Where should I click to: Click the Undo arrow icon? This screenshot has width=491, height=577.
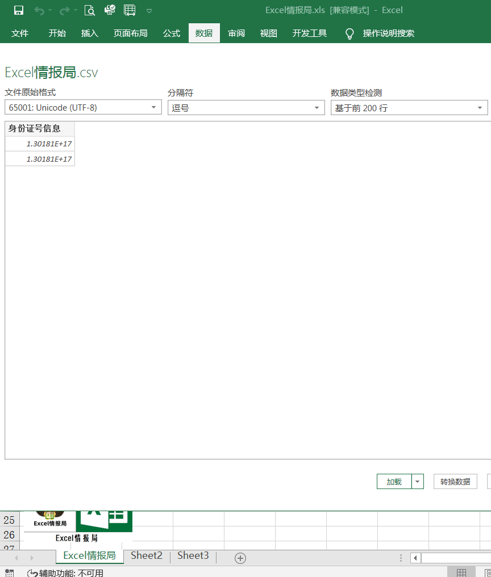[x=39, y=11]
